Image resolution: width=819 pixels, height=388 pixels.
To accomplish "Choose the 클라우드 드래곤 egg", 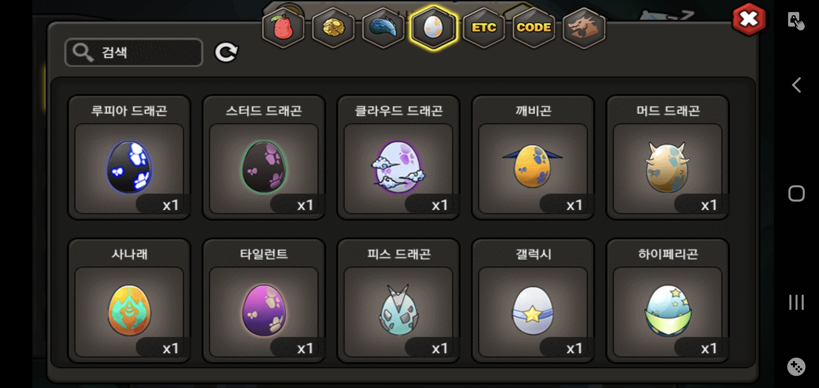I will pyautogui.click(x=398, y=157).
